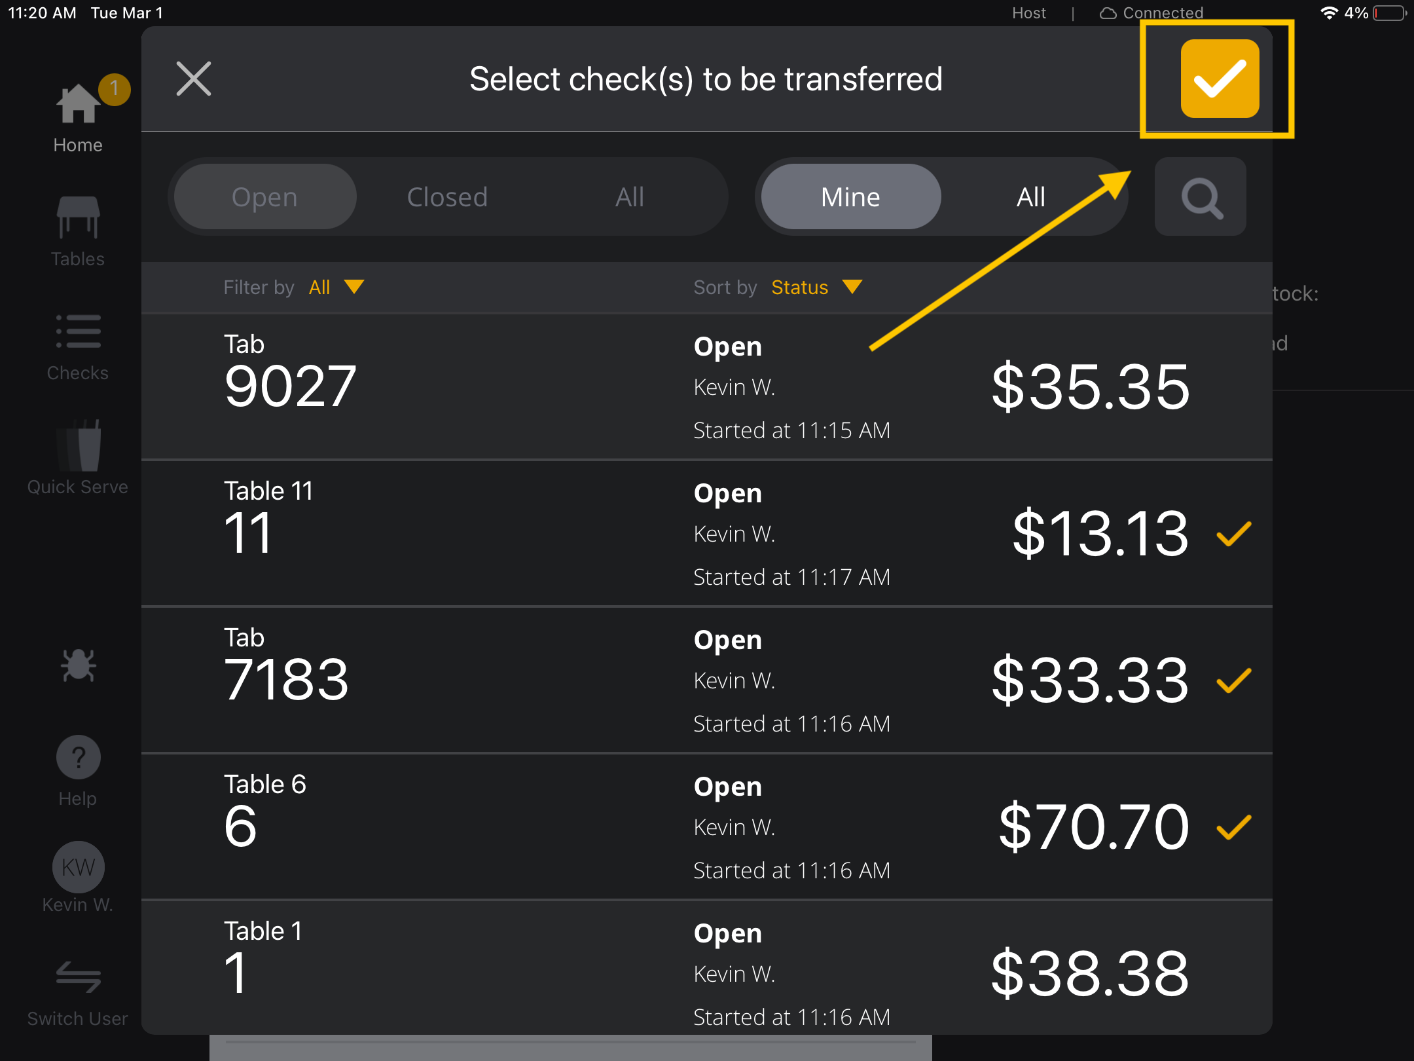Confirm transfer with the yellow checkmark button
This screenshot has height=1061, width=1414.
(x=1219, y=79)
